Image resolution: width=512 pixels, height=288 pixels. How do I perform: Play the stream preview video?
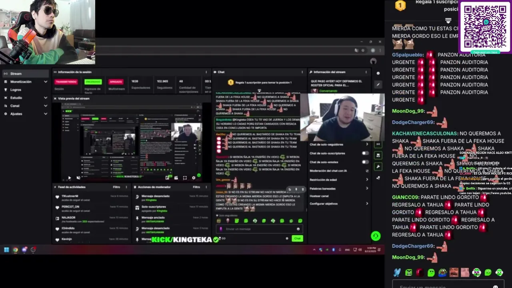pos(70,178)
